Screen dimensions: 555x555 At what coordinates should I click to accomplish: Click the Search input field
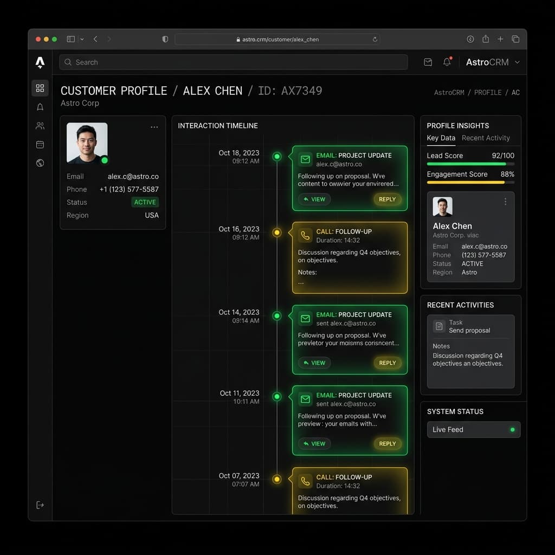click(234, 62)
